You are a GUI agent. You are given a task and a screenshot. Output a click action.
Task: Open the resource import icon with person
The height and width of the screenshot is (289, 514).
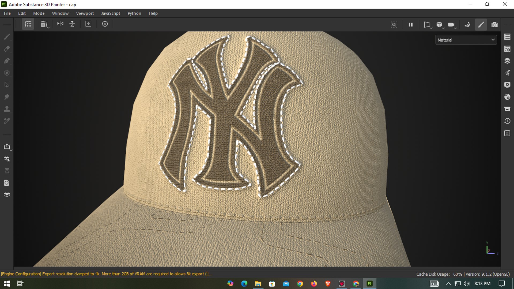(7, 159)
